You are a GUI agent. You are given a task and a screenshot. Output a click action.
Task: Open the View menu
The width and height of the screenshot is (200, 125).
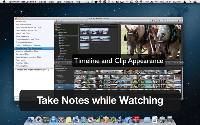pos(51,2)
